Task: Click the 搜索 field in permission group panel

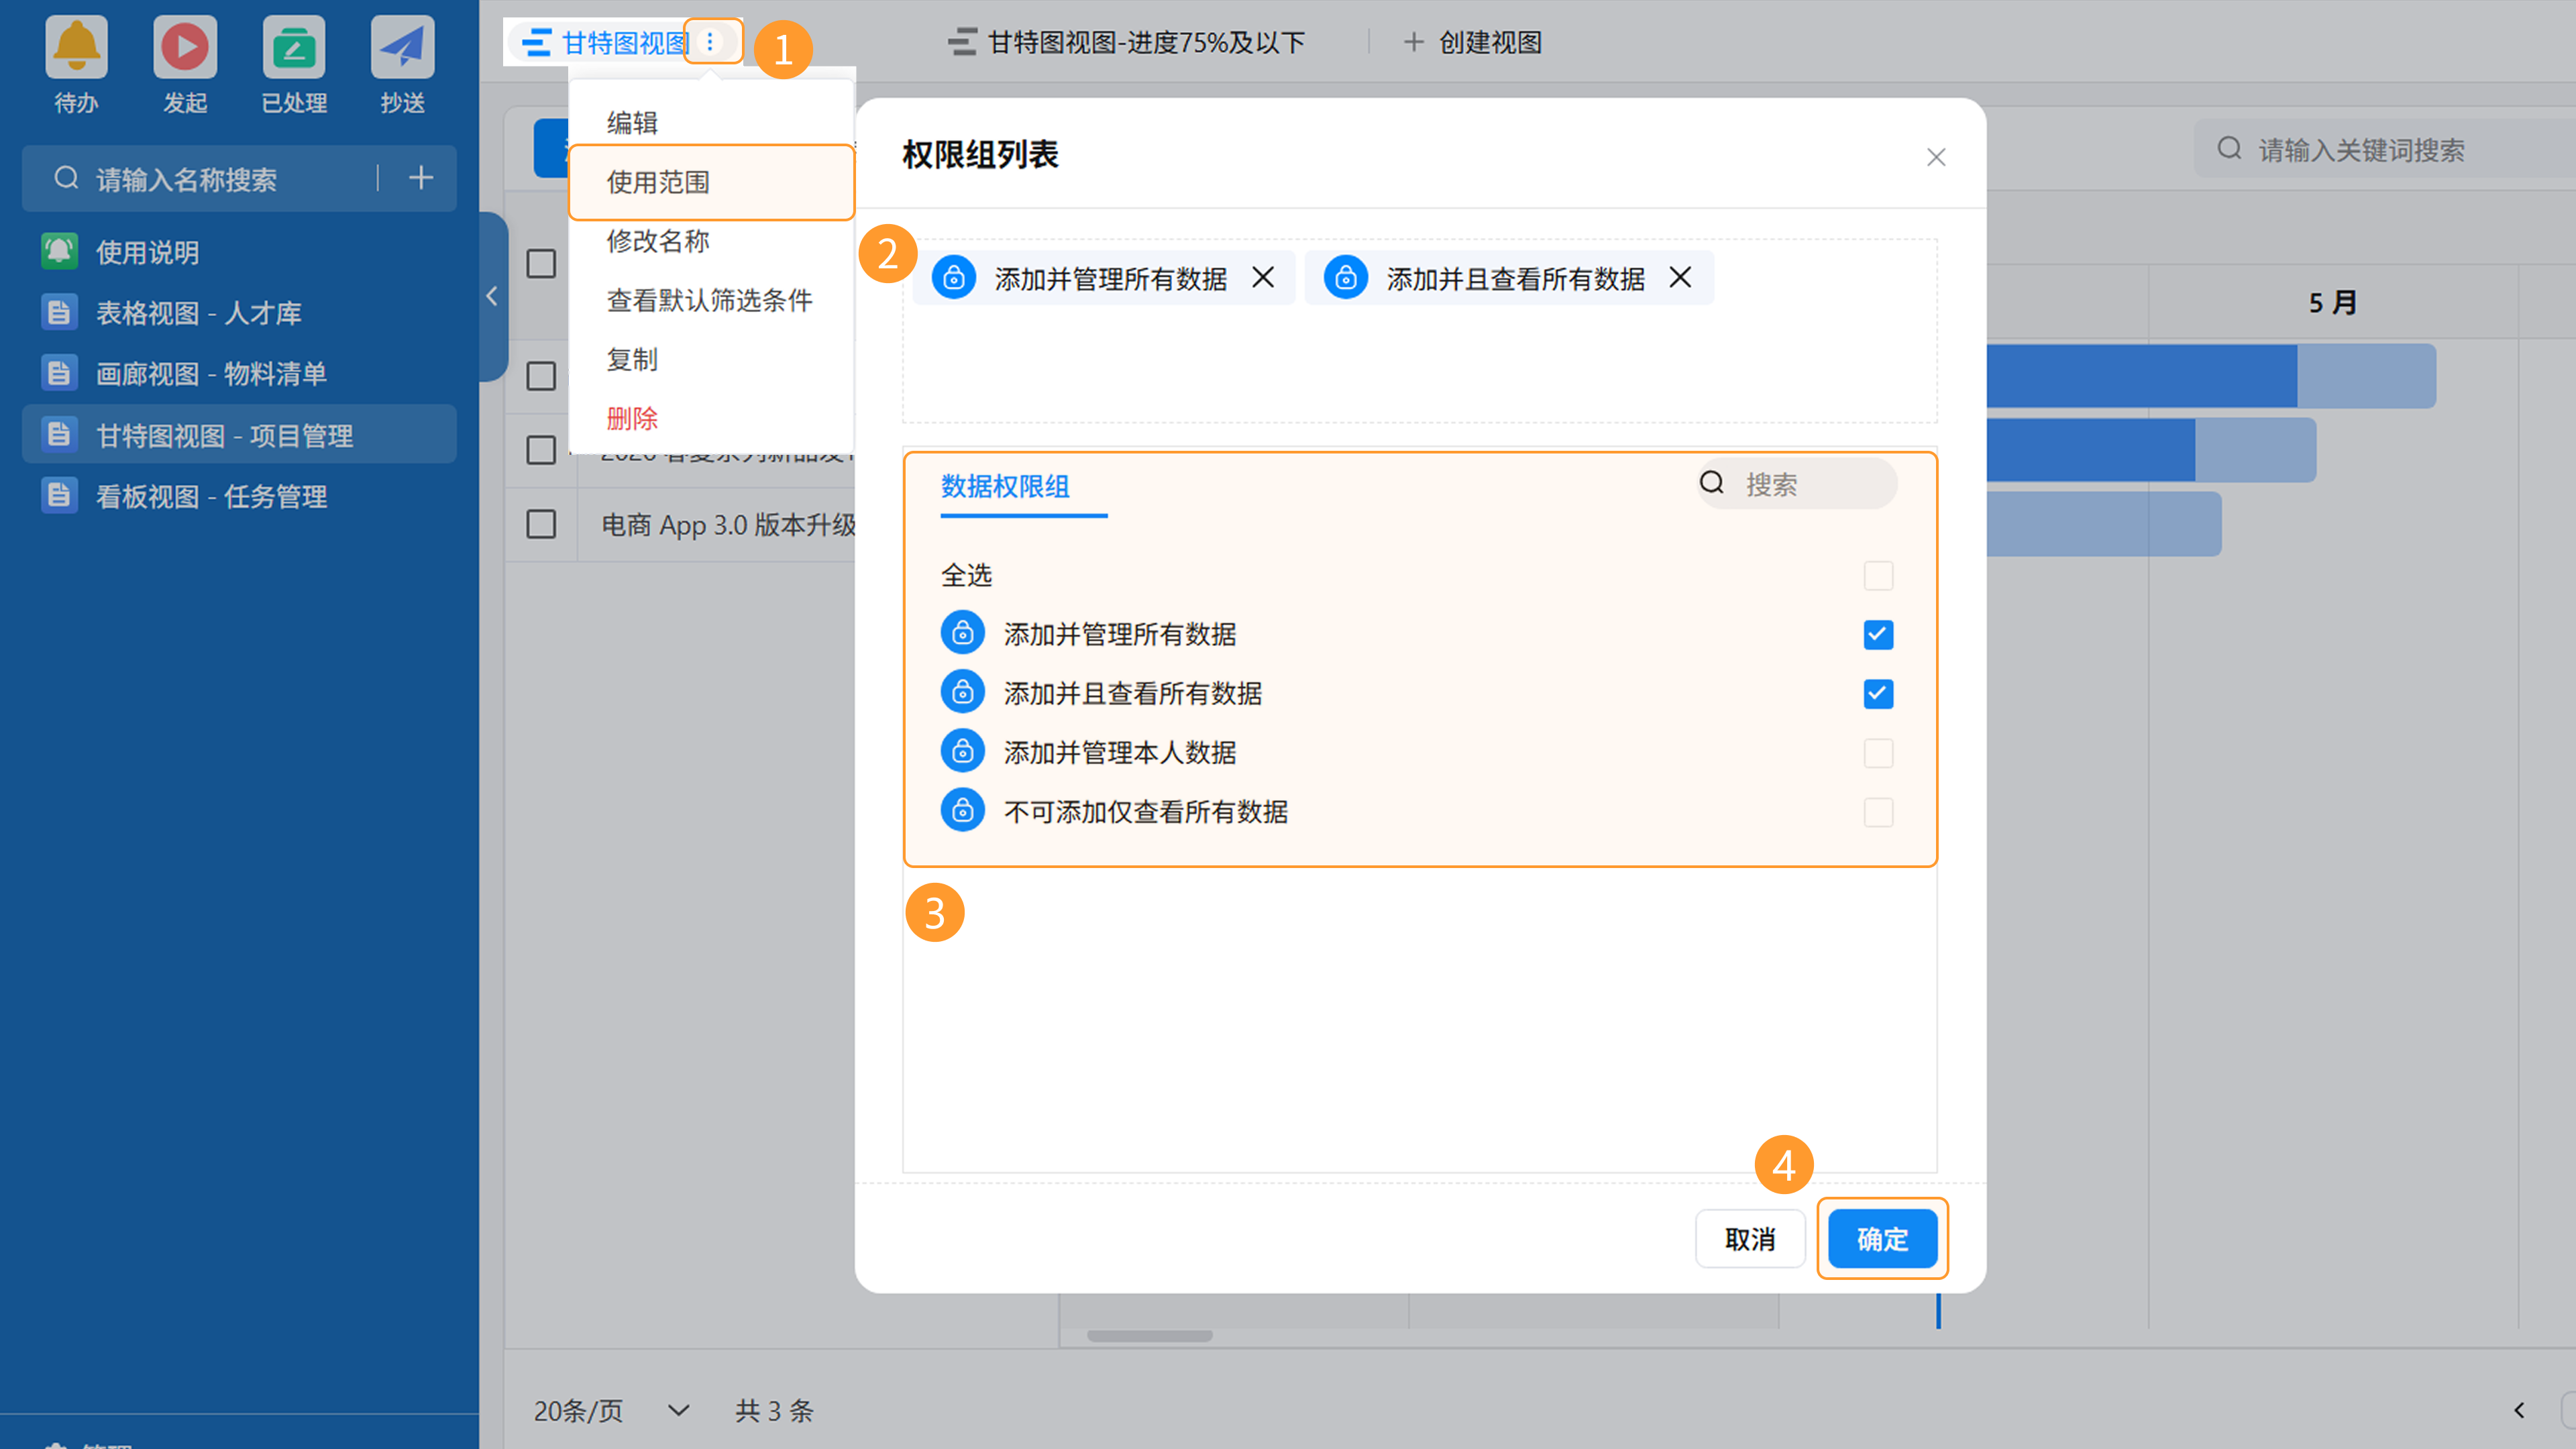Action: point(1810,485)
